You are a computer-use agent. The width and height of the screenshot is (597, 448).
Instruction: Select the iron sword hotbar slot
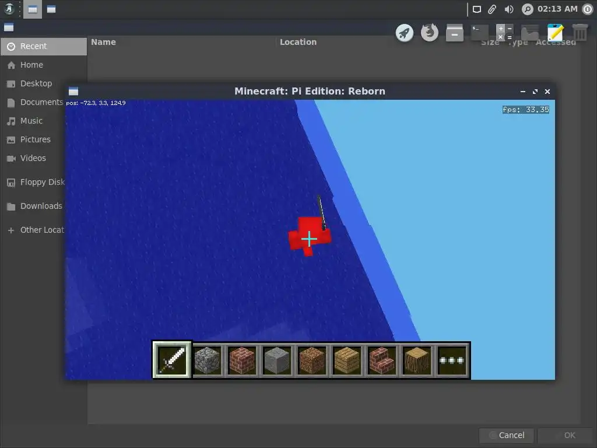(172, 359)
